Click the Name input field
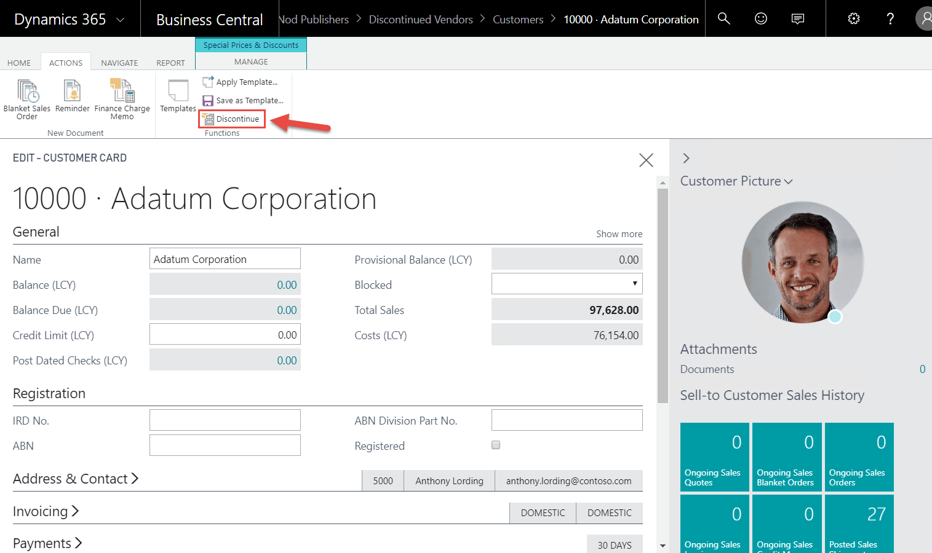The height and width of the screenshot is (553, 932). tap(225, 259)
